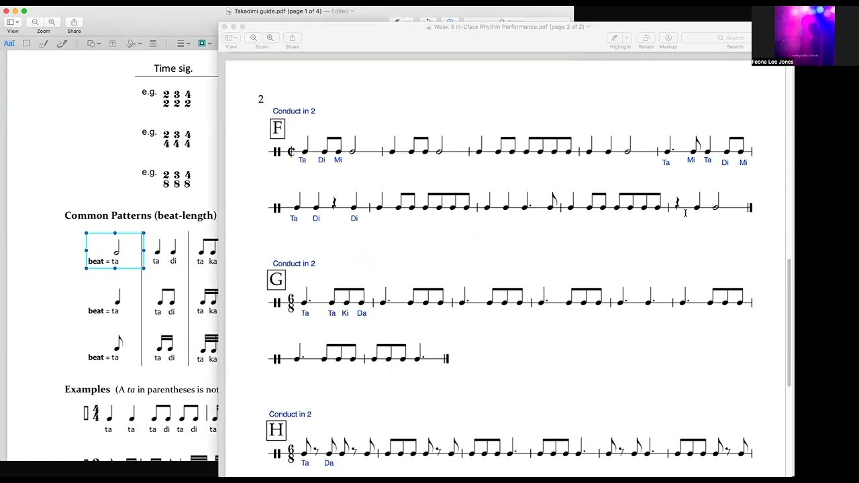Zoom out in Week 3 Rhythm Performance window
The width and height of the screenshot is (859, 483).
coord(254,38)
